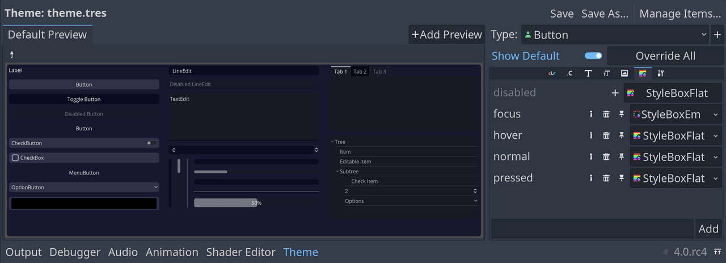The height and width of the screenshot is (263, 726).
Task: Open the Font Size items tab
Action: point(606,73)
